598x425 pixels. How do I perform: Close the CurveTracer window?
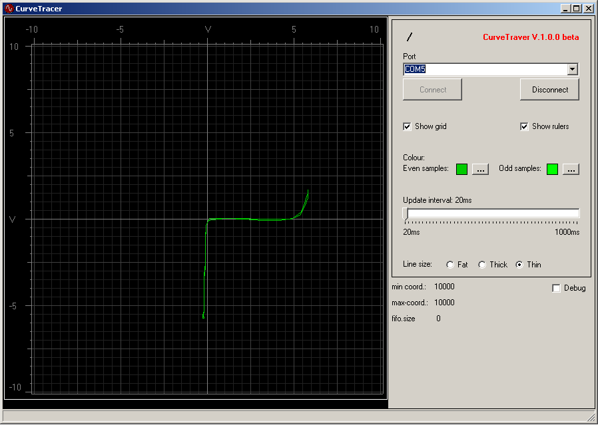click(589, 9)
